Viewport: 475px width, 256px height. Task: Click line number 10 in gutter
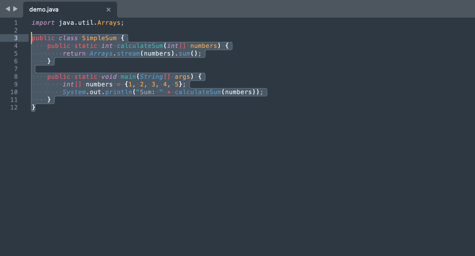[x=14, y=92]
